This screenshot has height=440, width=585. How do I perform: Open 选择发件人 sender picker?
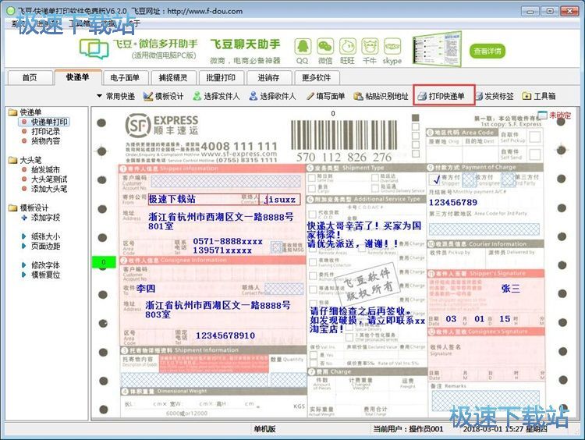pos(216,96)
